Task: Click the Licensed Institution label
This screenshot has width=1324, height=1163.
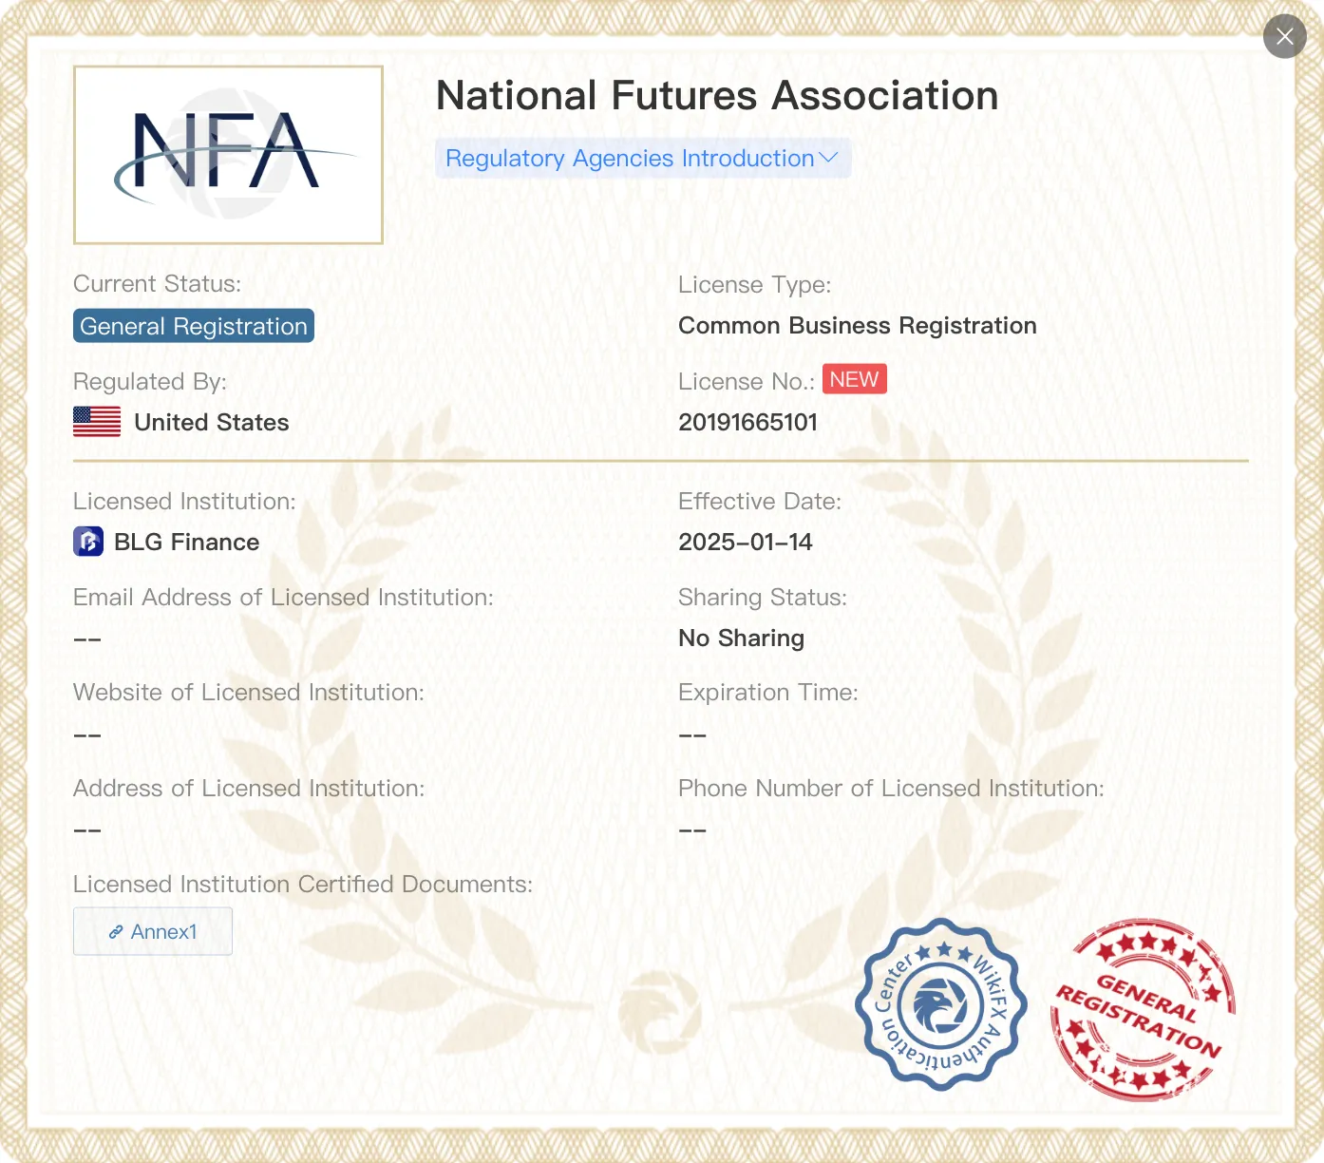Action: [x=185, y=502]
